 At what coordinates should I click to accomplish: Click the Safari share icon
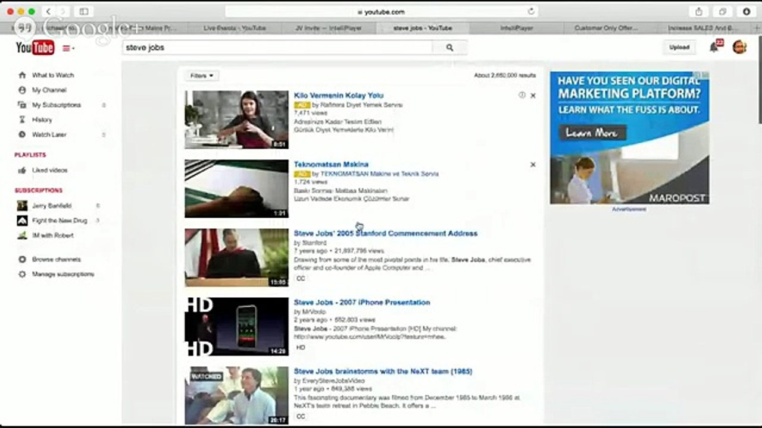[699, 11]
